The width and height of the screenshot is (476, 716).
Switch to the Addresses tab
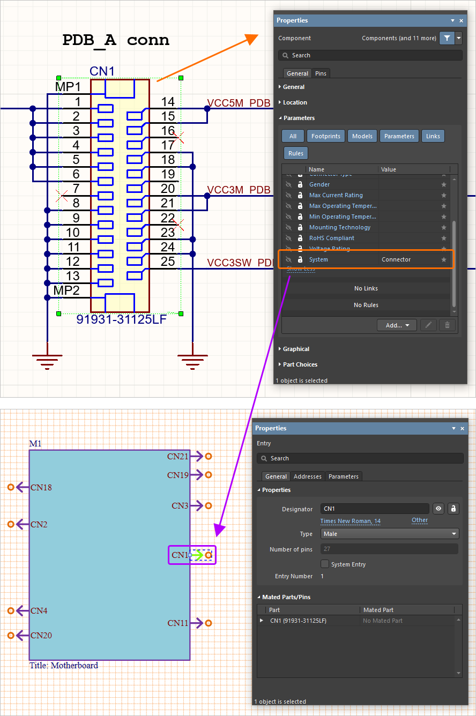[308, 476]
